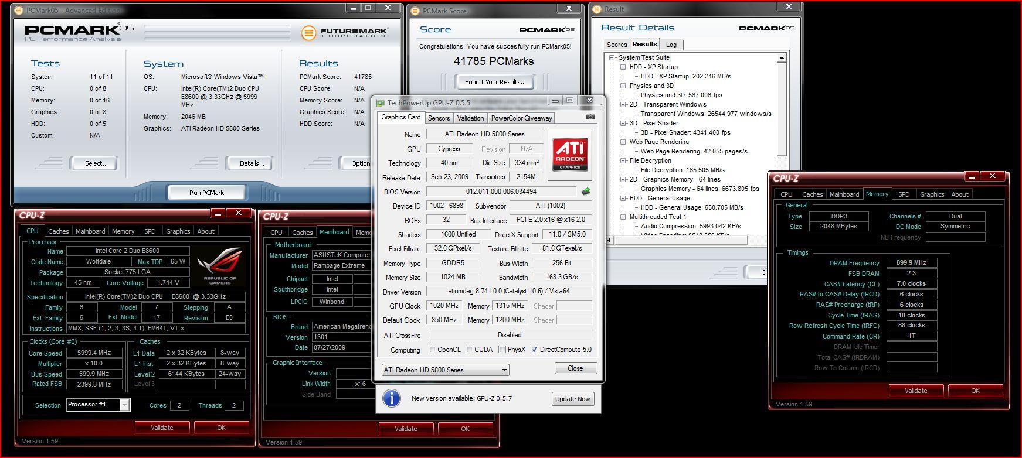Click the DRAM Frequency 899.9 MHz value
The width and height of the screenshot is (1022, 458).
[x=911, y=263]
